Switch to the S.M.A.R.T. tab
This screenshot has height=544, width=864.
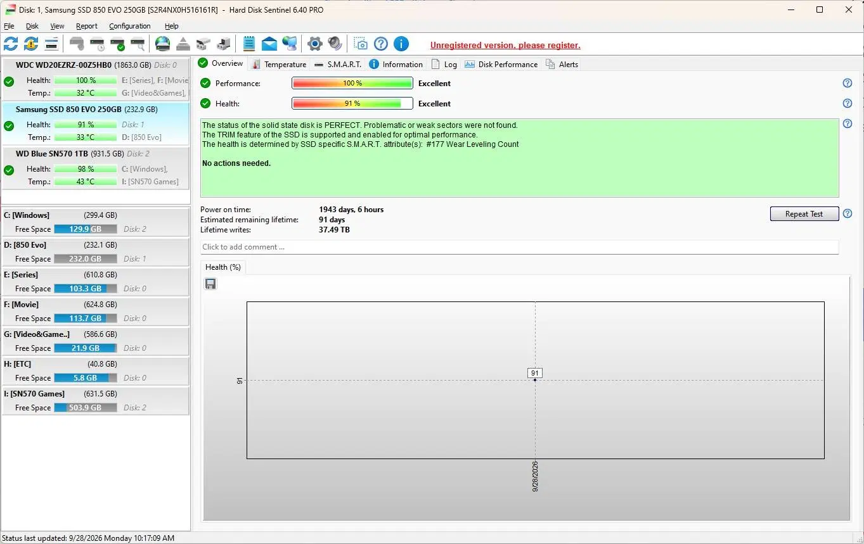click(x=338, y=64)
